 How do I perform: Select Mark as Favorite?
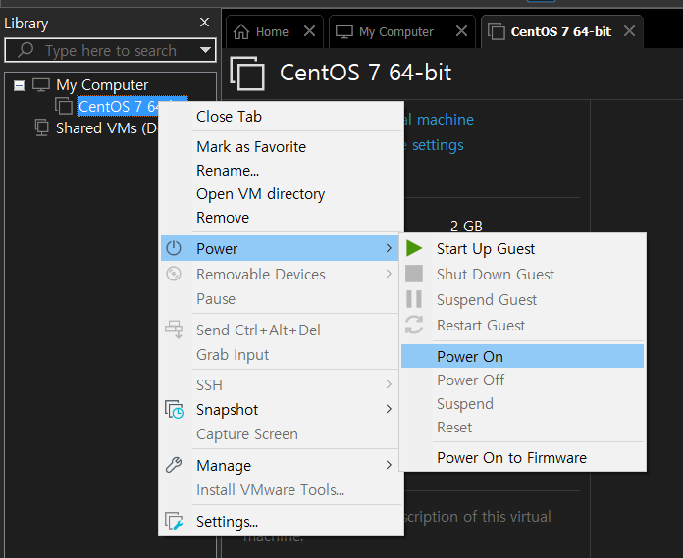click(x=281, y=147)
